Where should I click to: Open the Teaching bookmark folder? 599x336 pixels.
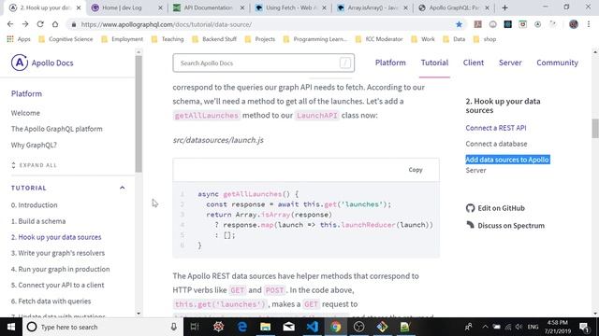[x=168, y=39]
